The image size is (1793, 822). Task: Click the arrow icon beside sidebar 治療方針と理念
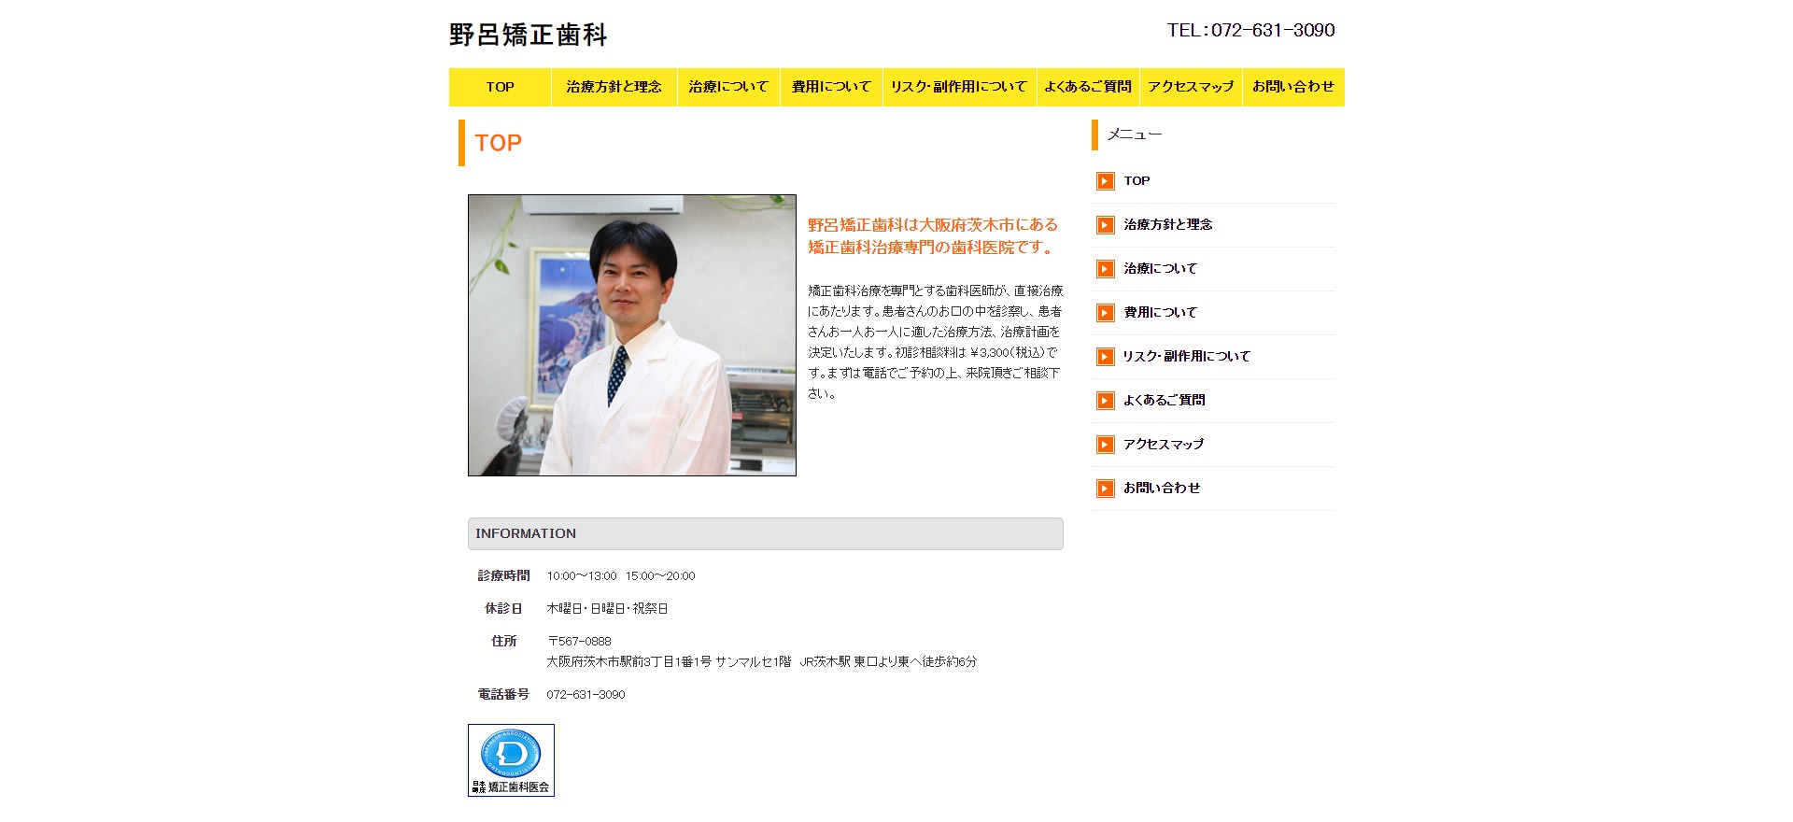tap(1106, 225)
